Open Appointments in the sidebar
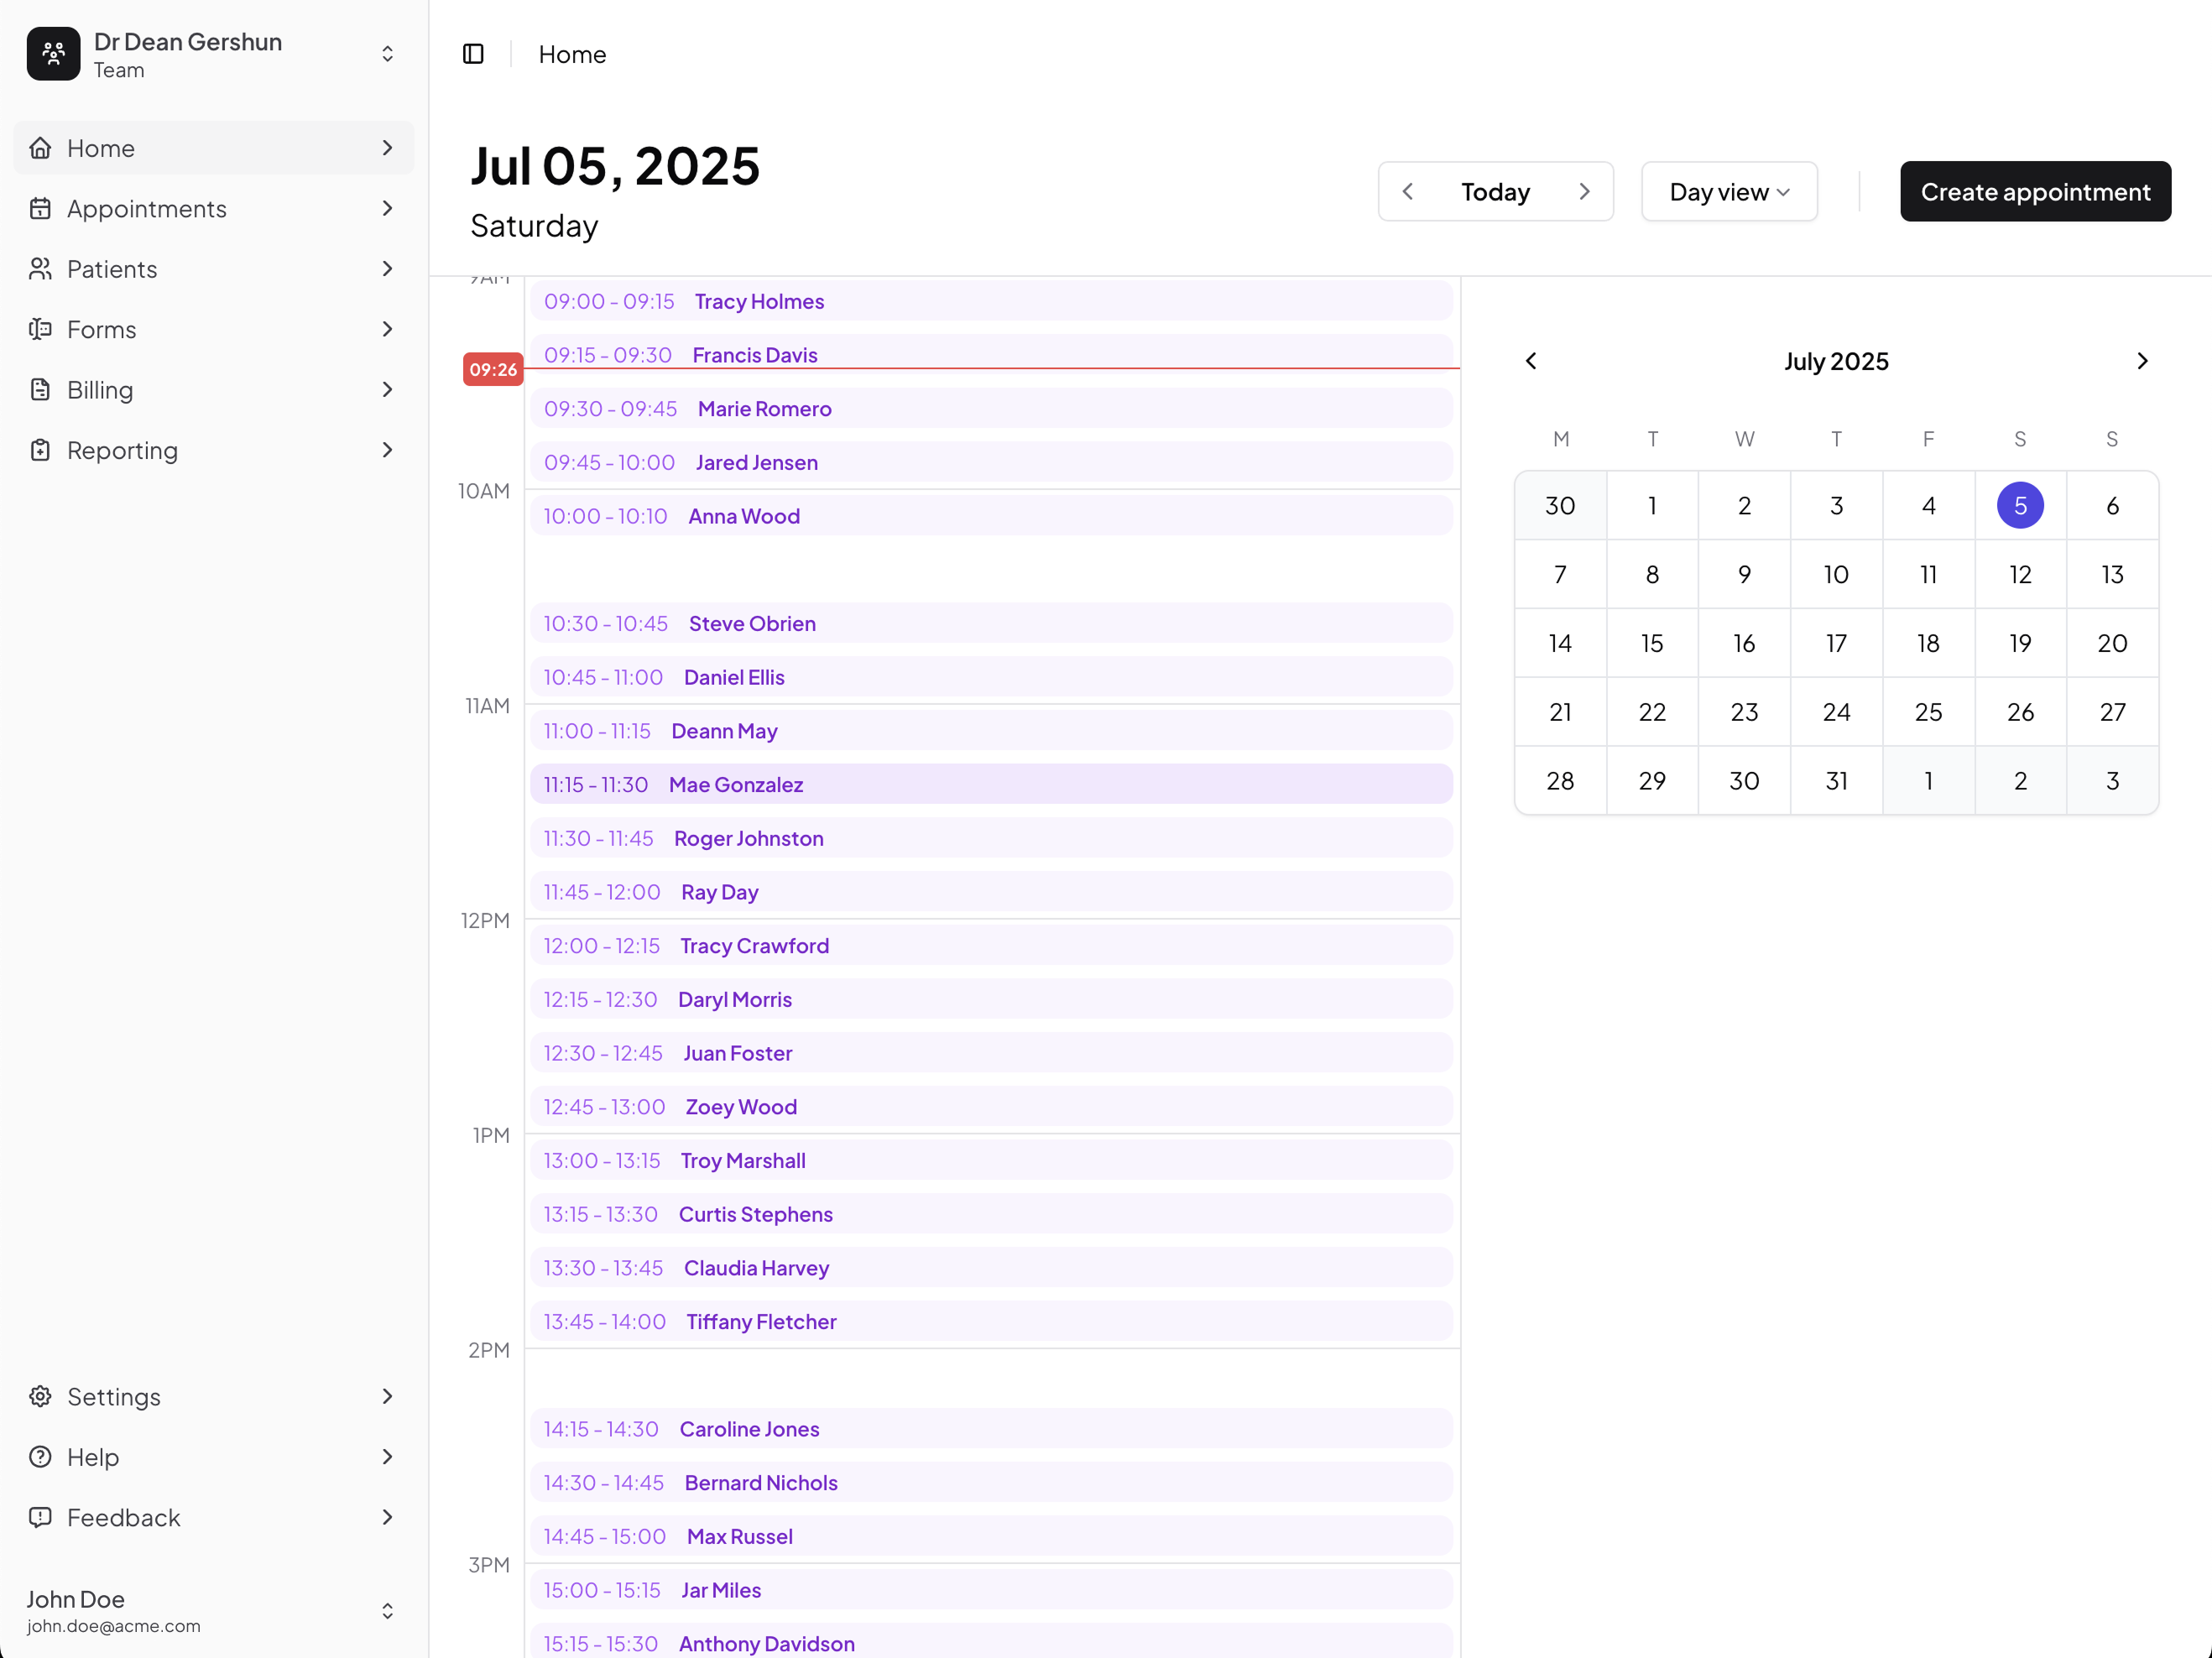2212x1658 pixels. [x=147, y=208]
